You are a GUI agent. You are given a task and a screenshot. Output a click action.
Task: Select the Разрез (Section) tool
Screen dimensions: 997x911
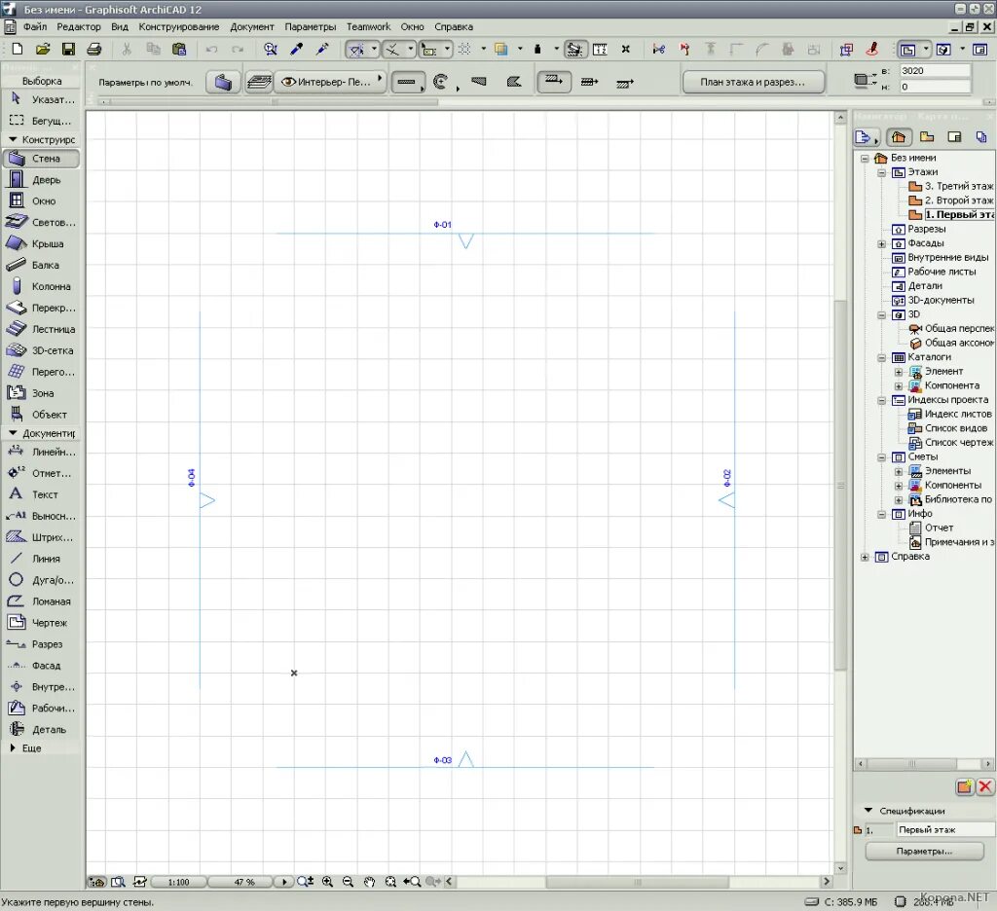pos(42,644)
